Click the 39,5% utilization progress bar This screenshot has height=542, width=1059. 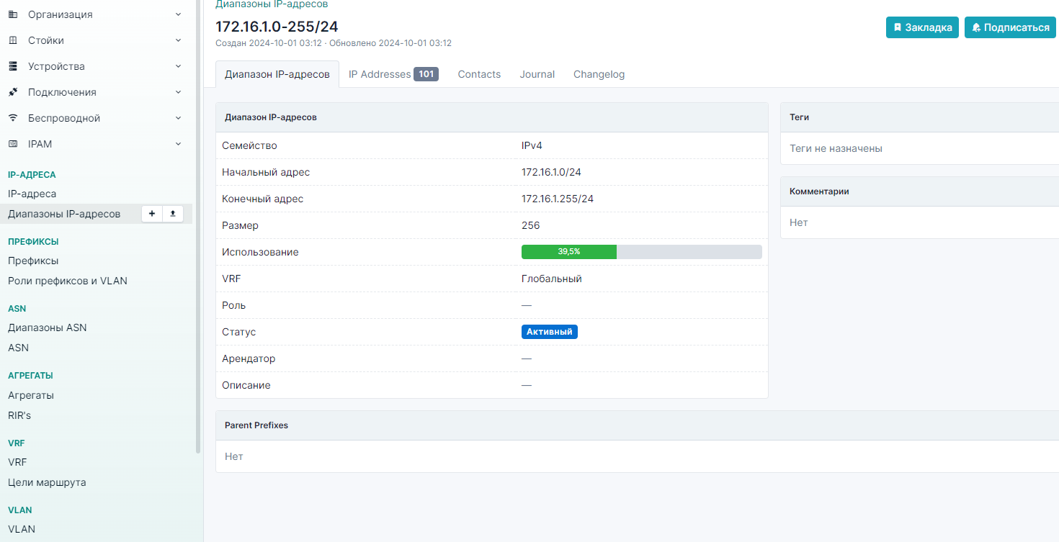(641, 252)
